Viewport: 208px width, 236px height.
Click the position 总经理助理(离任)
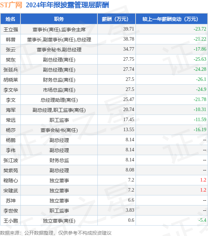tap(59, 100)
